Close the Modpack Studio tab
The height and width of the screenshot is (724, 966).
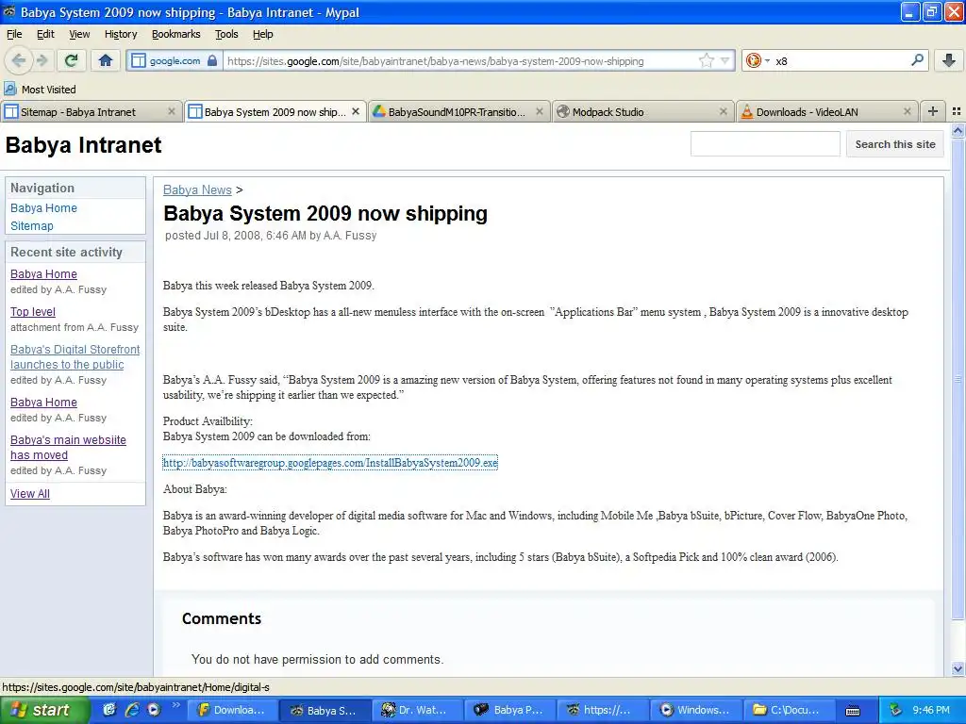[x=724, y=111]
